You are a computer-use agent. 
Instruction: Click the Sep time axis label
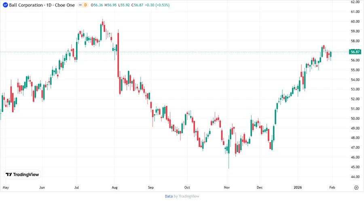[x=151, y=187]
